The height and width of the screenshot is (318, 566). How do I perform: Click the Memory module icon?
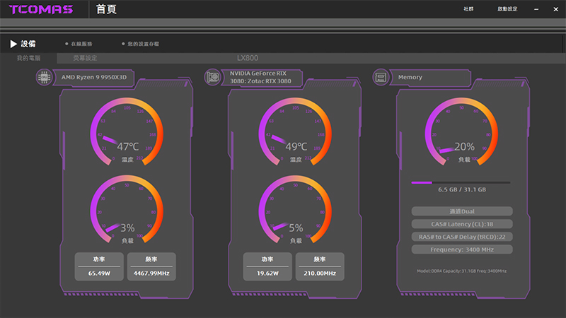(x=380, y=77)
